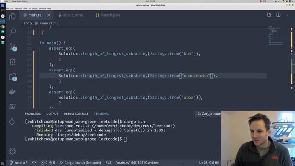The width and height of the screenshot is (295, 166).
Task: Split the editor to the right
Action: (x=278, y=15)
